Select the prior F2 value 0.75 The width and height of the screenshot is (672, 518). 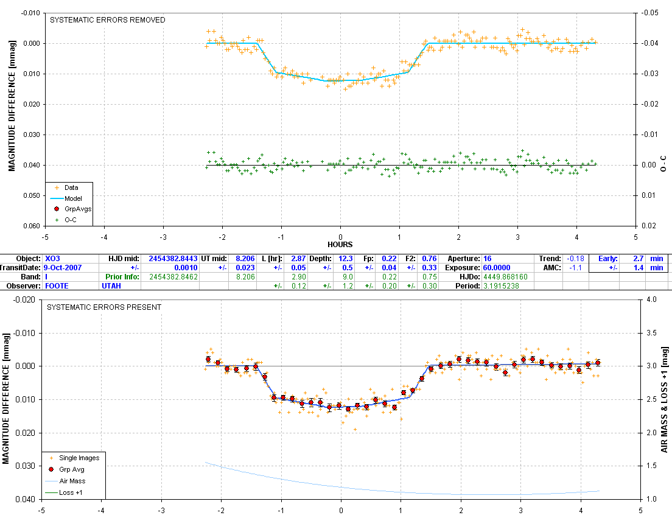[x=429, y=277]
